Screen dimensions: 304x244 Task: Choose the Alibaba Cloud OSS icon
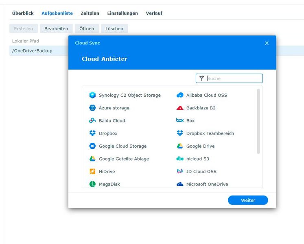tap(180, 95)
